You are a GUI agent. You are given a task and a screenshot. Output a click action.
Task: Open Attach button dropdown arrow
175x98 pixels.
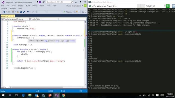(73, 12)
